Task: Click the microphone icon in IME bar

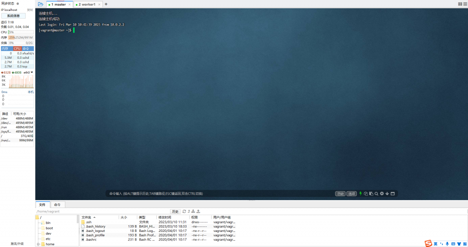Action: pos(447,244)
